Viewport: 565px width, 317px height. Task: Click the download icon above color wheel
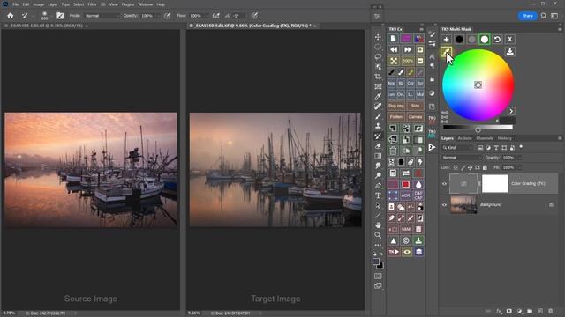point(510,52)
